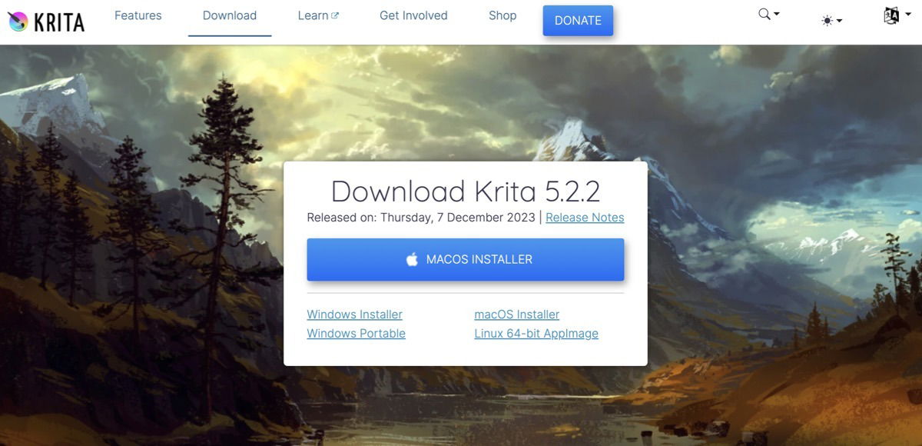Click the Apple icon on the installer button
The image size is (922, 446).
coord(412,259)
